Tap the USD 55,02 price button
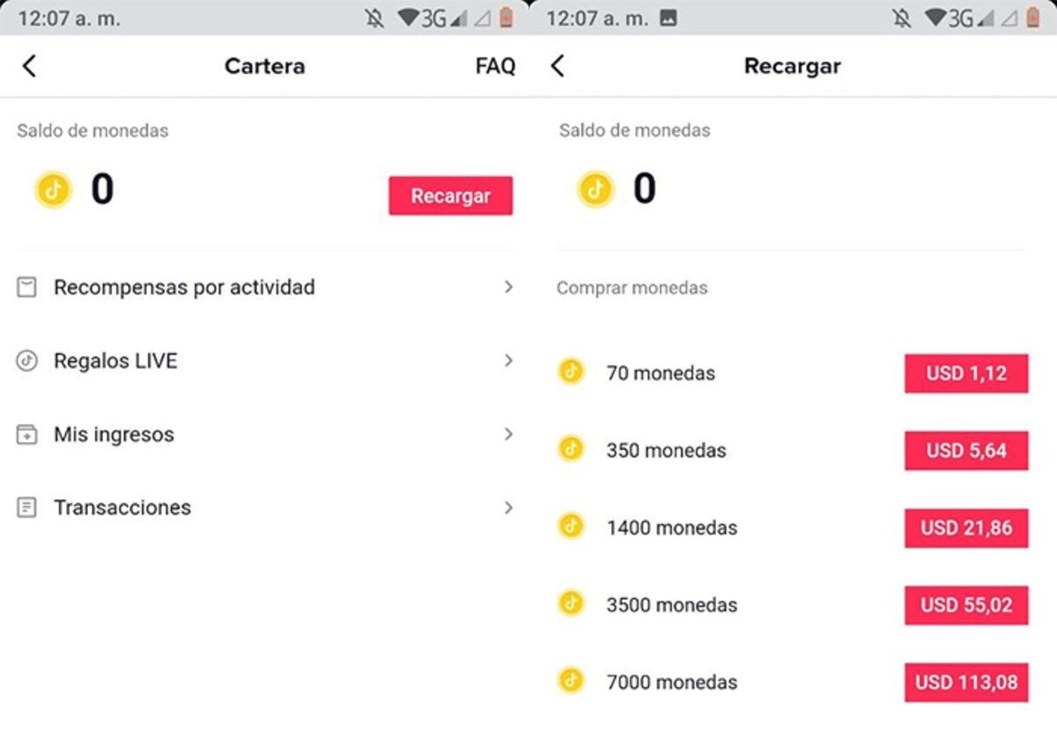1057x755 pixels. coord(965,605)
